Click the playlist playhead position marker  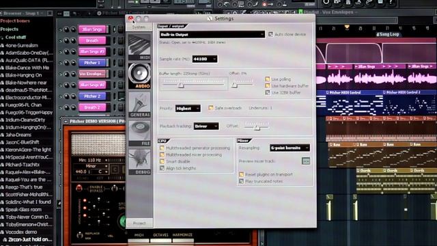347,27
